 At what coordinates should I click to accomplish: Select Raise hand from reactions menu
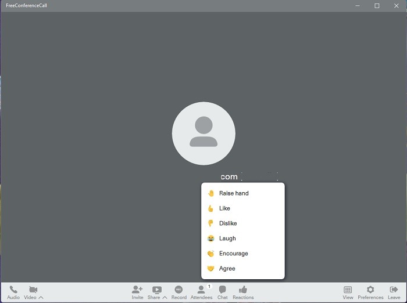click(x=243, y=193)
